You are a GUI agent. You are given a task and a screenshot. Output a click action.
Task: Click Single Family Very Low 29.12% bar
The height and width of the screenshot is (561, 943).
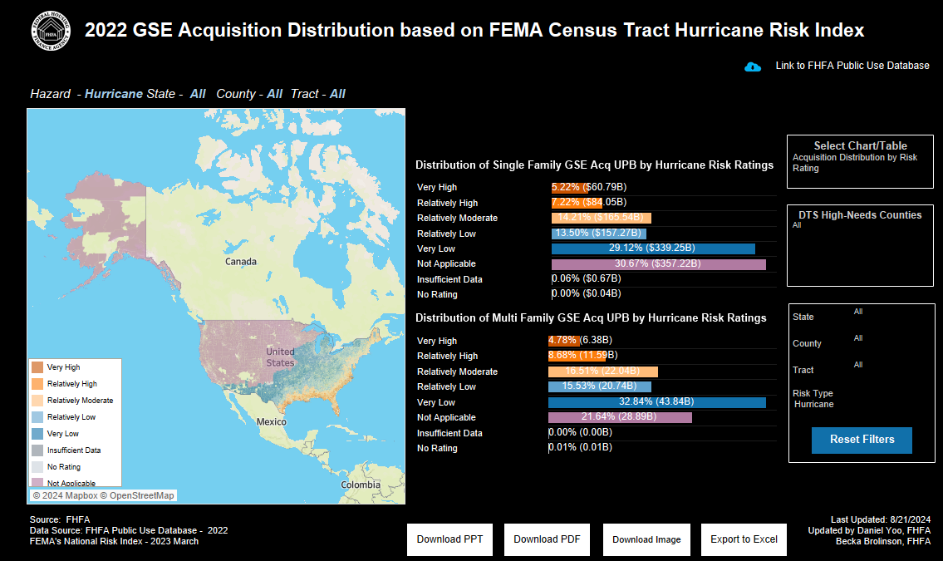point(653,249)
